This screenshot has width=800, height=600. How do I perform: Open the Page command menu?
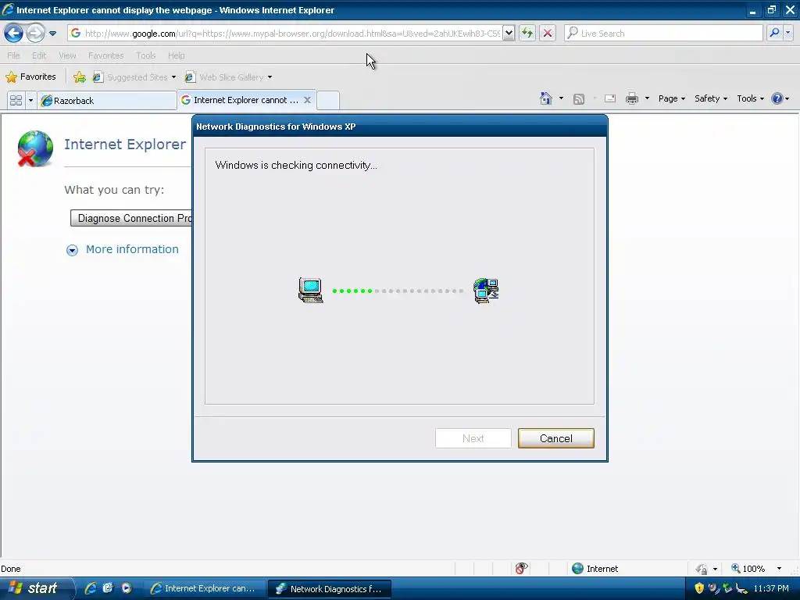[x=671, y=98]
